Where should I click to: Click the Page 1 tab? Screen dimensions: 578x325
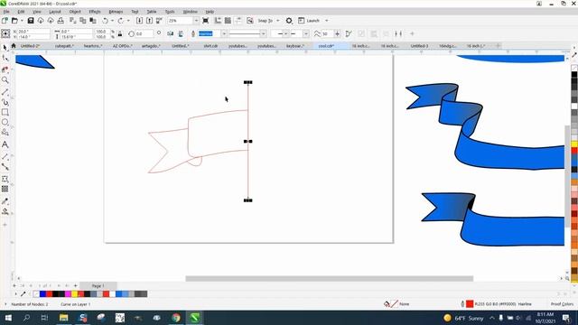click(98, 286)
